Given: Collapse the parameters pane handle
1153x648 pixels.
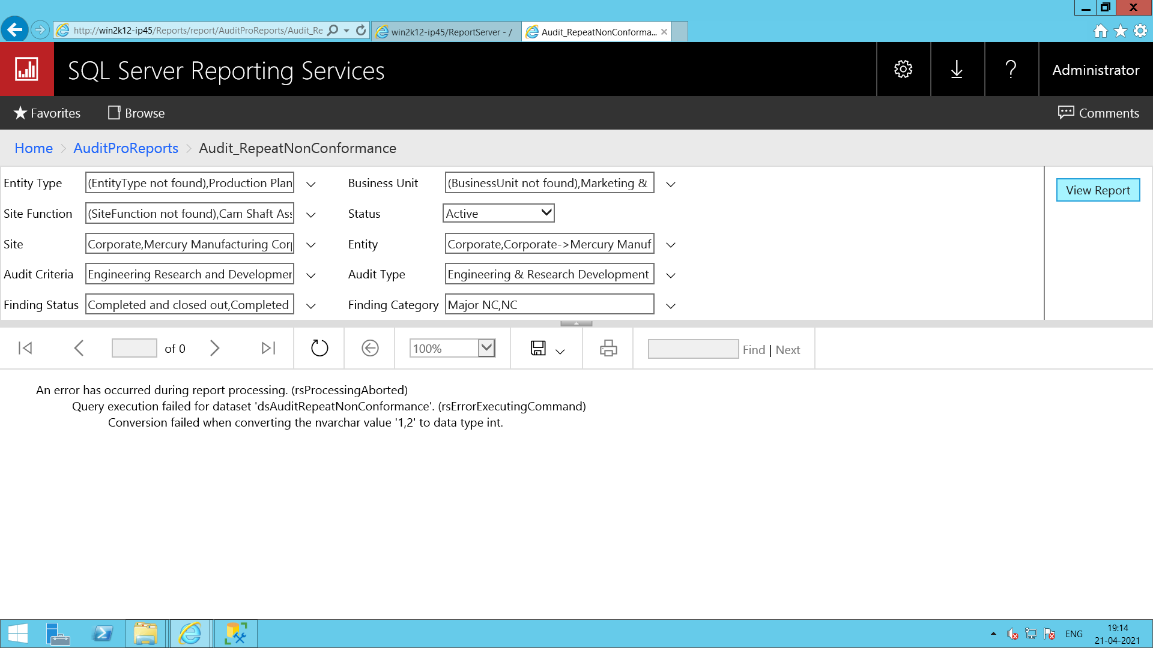Looking at the screenshot, I should click(x=576, y=323).
